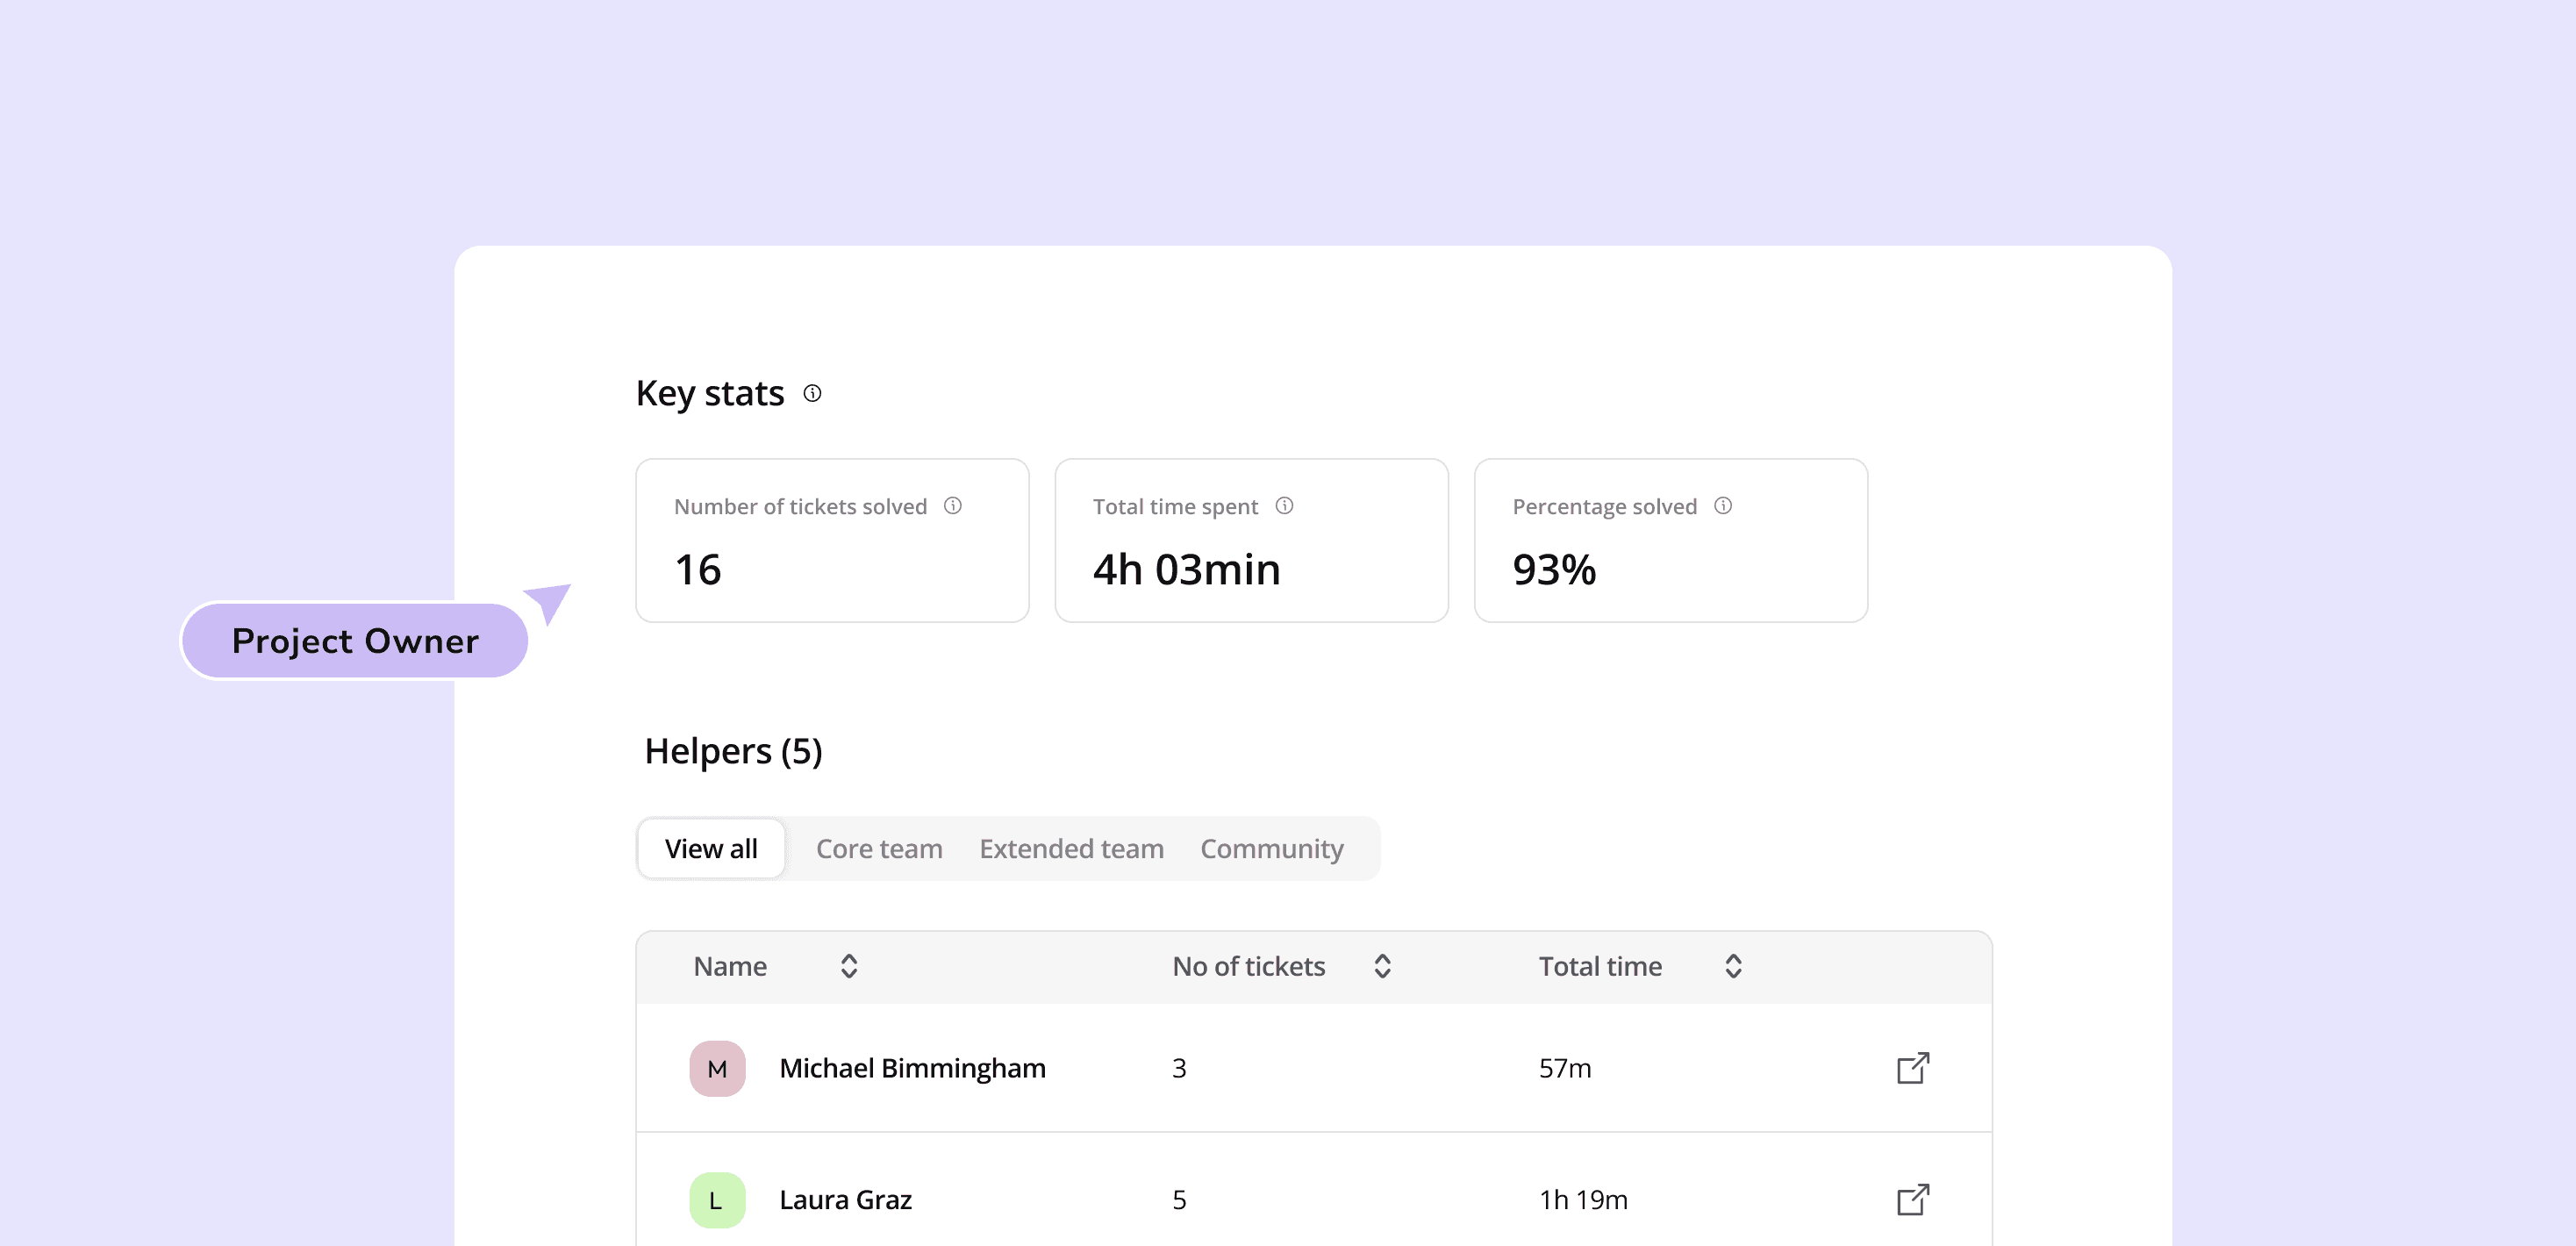Open Laura Graz's external link icon
Image resolution: width=2576 pixels, height=1246 pixels.
click(1912, 1199)
